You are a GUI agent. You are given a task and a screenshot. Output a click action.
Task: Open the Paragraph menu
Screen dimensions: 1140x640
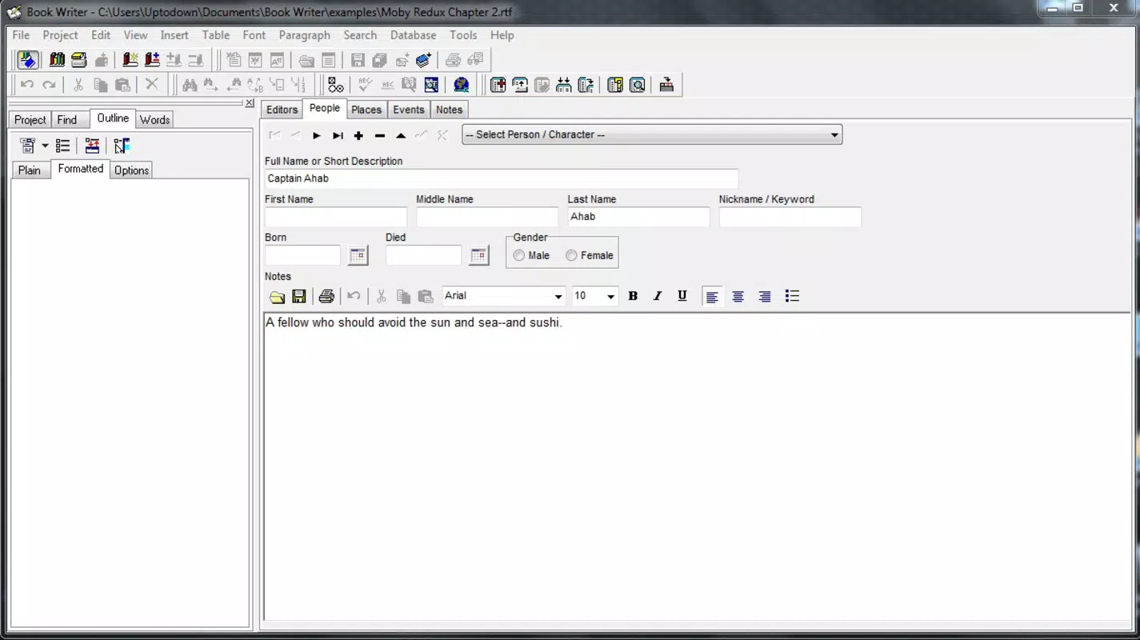pos(304,35)
